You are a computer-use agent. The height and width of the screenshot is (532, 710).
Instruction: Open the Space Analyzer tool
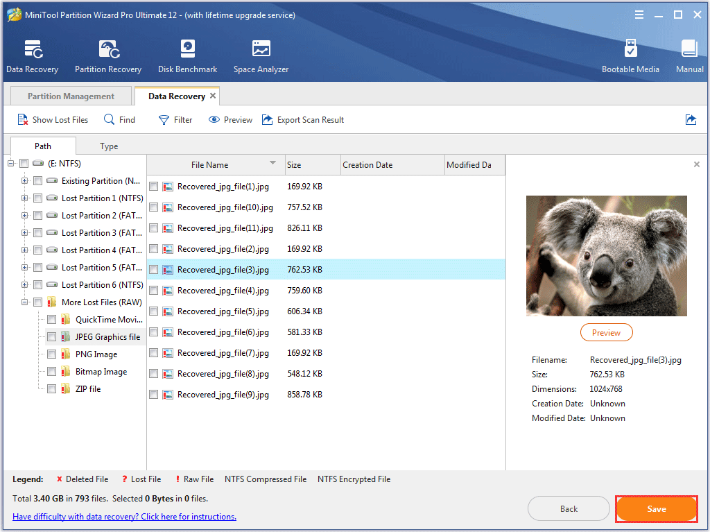pyautogui.click(x=261, y=55)
